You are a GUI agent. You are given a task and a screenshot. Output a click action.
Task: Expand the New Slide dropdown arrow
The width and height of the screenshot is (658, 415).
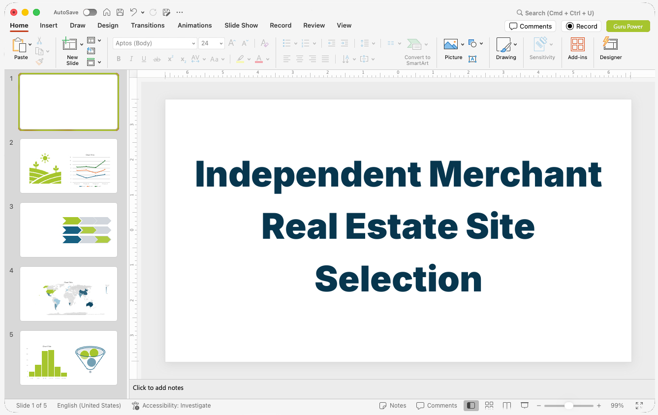82,44
